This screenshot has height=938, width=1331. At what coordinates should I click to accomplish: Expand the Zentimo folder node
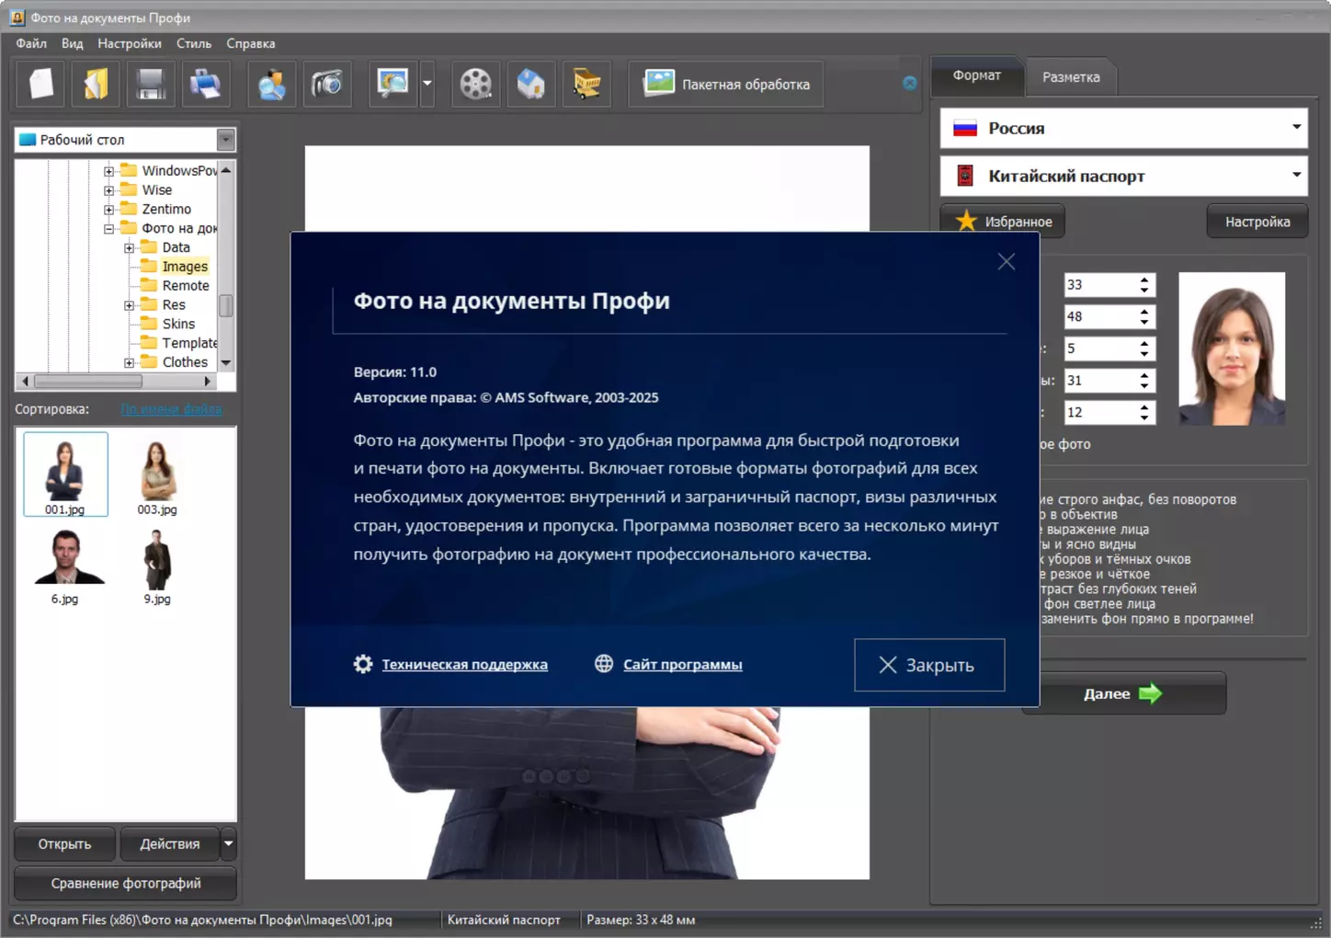pyautogui.click(x=108, y=210)
